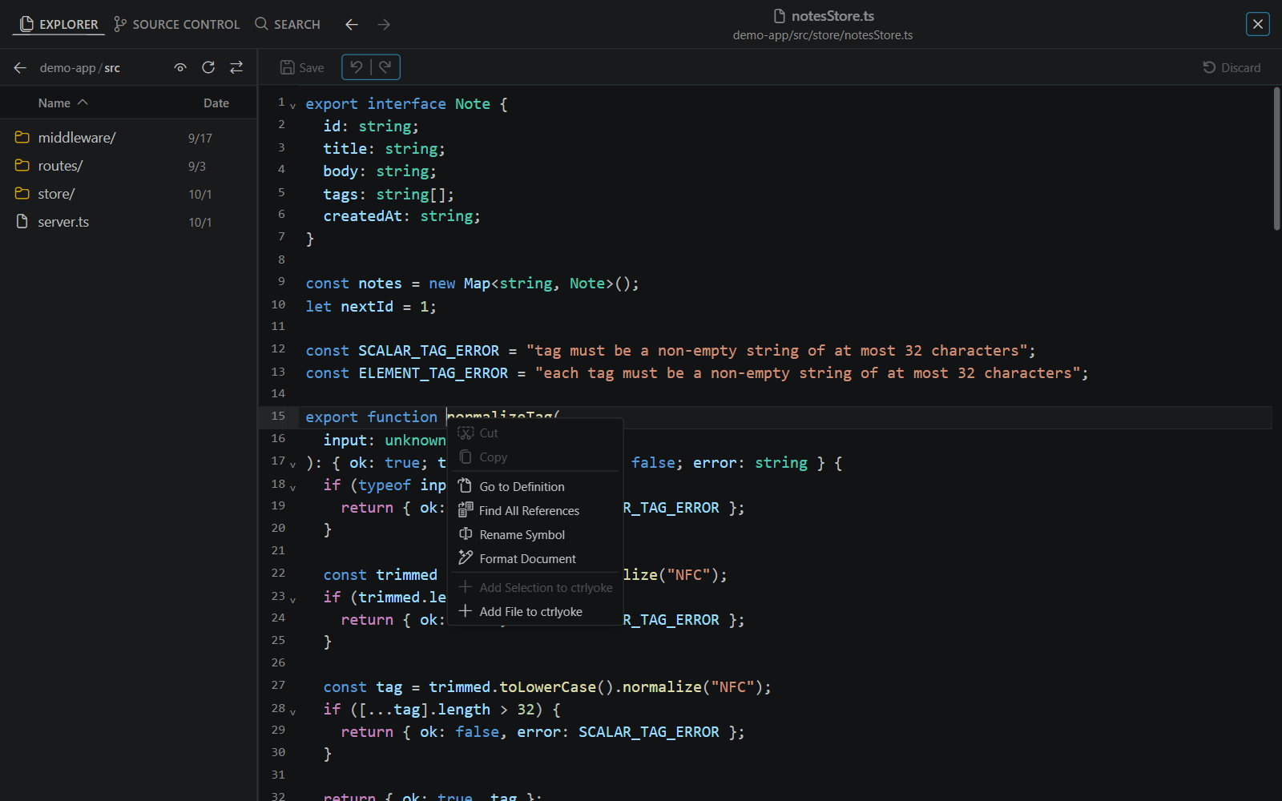Switch to Source Control tab
Viewport: 1282px width, 801px height.
coord(176,24)
